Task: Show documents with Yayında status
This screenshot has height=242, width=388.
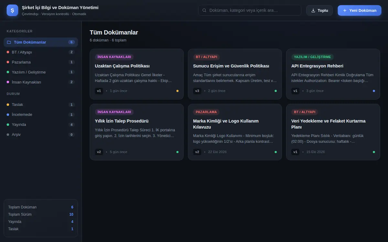Action: coord(41,125)
